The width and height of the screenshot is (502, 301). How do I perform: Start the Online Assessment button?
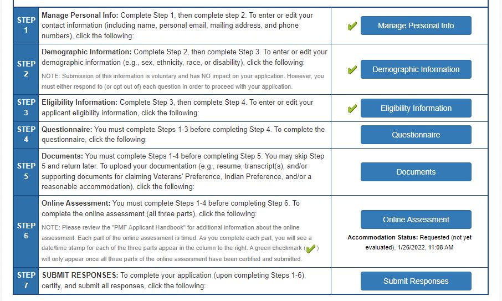pyautogui.click(x=416, y=220)
